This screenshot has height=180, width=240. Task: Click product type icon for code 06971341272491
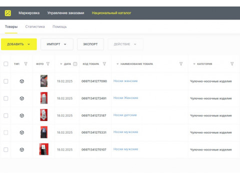point(22,98)
